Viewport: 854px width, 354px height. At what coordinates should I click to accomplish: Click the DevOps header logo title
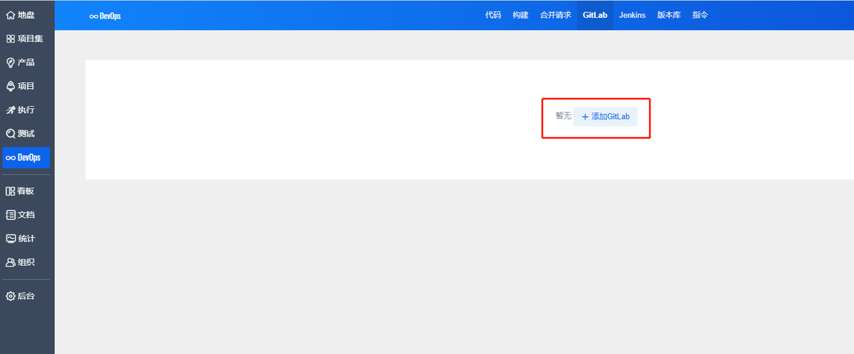coord(105,16)
